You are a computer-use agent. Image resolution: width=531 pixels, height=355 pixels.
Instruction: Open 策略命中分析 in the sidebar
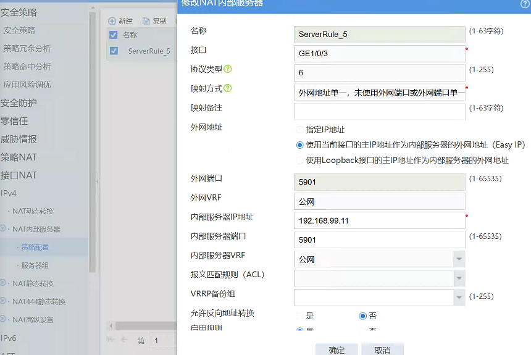[27, 67]
